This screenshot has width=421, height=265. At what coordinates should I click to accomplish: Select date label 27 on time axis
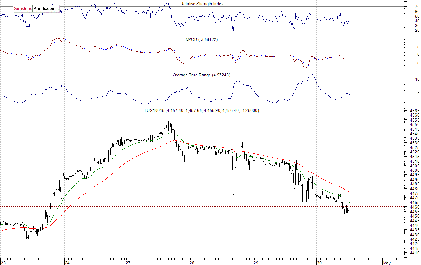point(128,263)
